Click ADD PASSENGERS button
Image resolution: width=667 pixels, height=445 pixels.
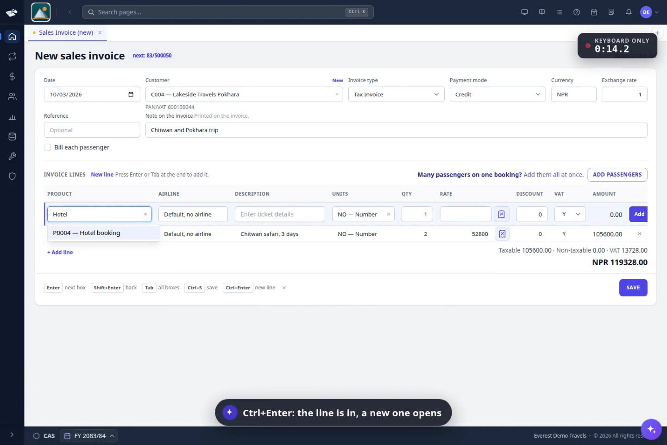(x=617, y=175)
